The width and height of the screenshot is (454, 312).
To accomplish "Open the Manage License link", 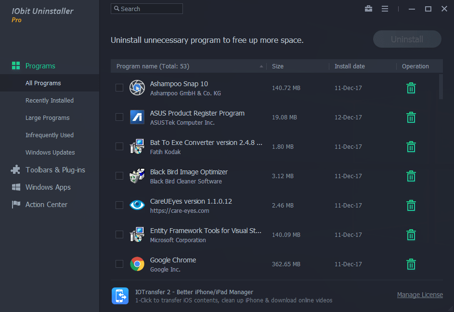I will 420,295.
